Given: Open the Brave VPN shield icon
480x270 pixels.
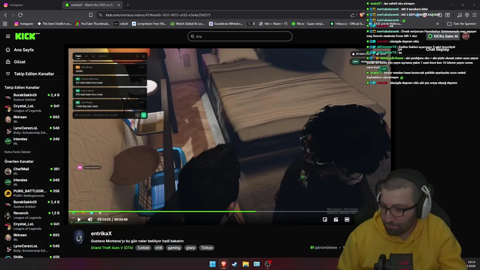Looking at the screenshot, I should click(x=467, y=15).
